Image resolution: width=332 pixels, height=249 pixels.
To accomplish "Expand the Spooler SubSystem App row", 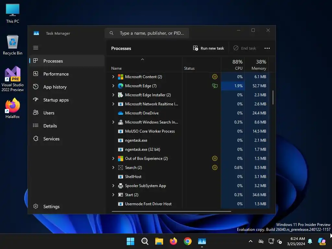I will (x=113, y=186).
